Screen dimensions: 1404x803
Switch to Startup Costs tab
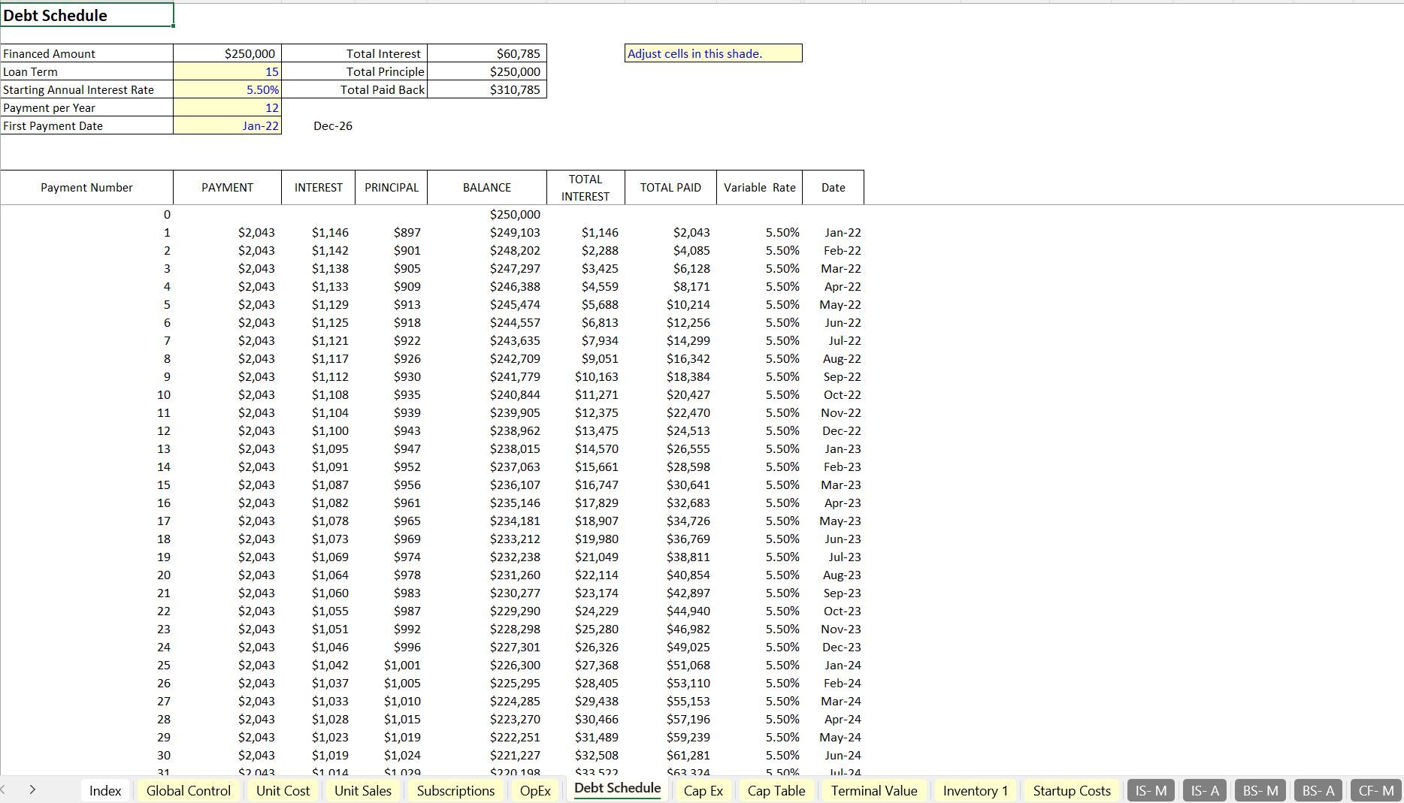click(x=1072, y=790)
